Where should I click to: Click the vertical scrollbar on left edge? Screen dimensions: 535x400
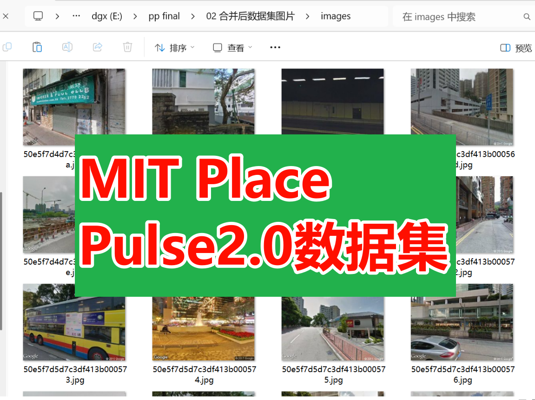click(x=1, y=261)
